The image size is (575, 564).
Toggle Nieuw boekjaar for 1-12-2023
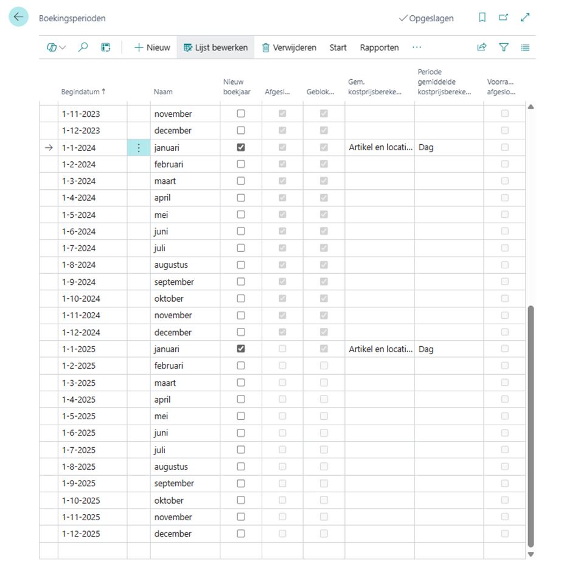(241, 131)
